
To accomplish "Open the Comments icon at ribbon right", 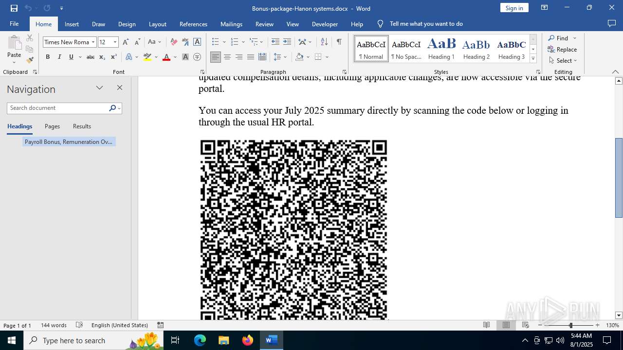I will [x=612, y=24].
